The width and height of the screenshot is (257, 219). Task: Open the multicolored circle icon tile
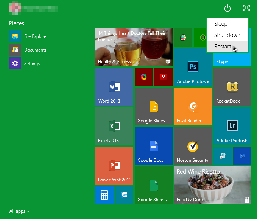(183, 38)
